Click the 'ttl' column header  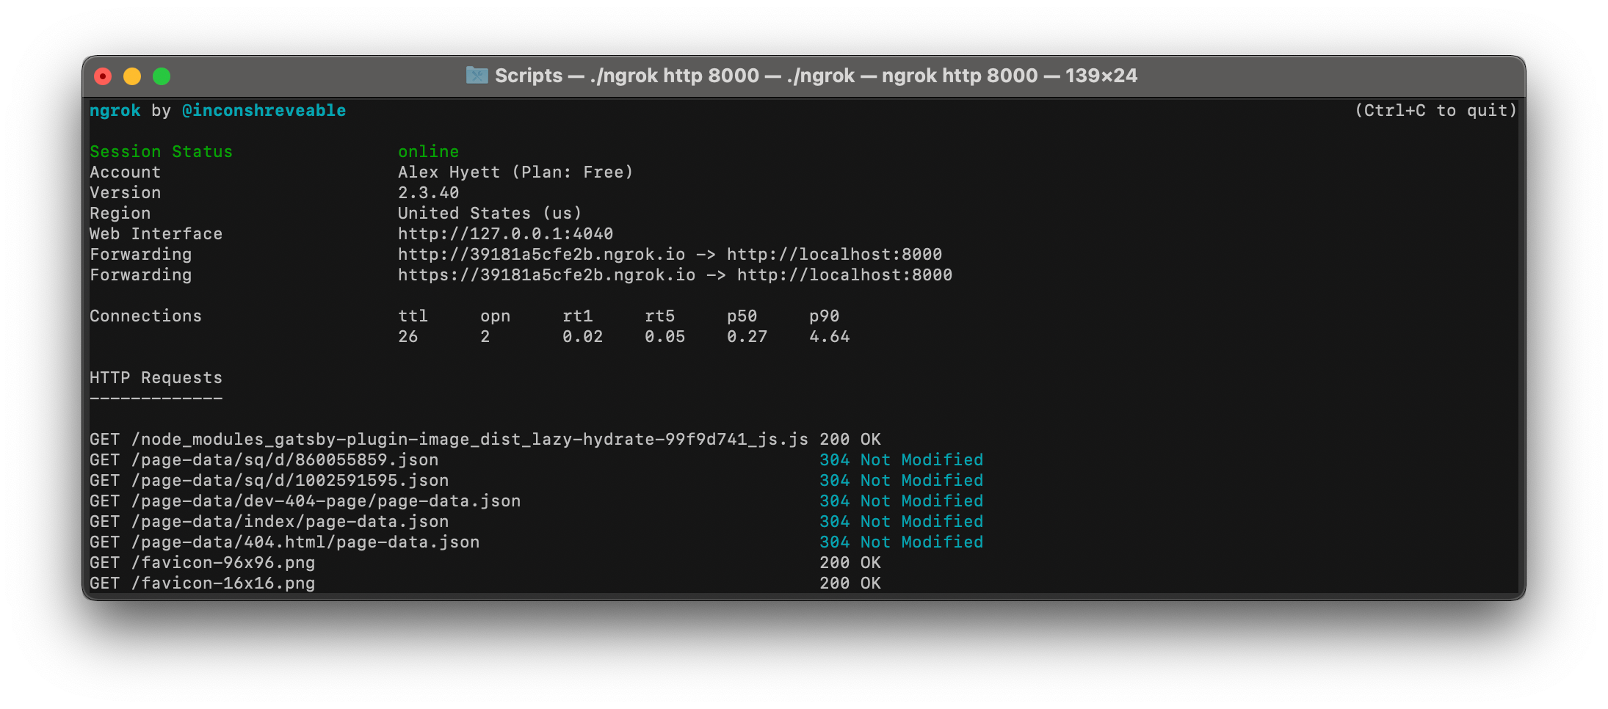click(x=413, y=316)
